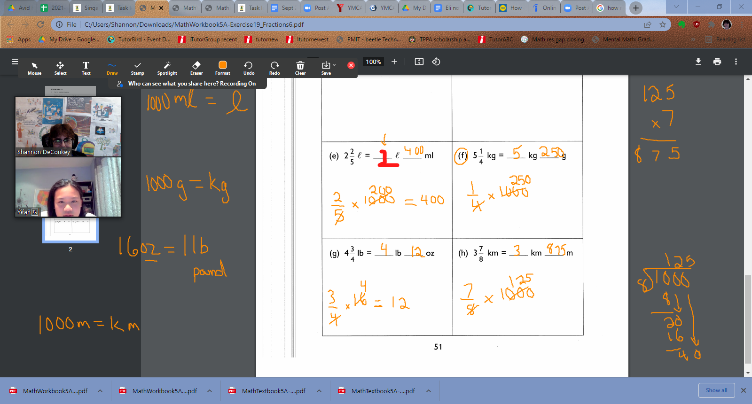Clear annotations with trash icon
Screen dimensions: 752x404
point(300,68)
